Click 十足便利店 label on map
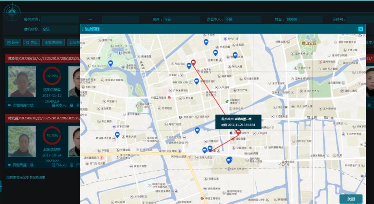The height and width of the screenshot is (204, 374). [281, 116]
